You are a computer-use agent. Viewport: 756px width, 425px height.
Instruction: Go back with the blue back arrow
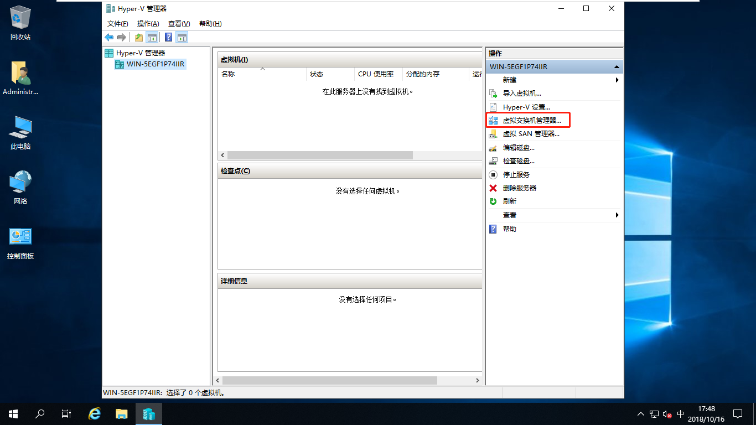click(109, 38)
